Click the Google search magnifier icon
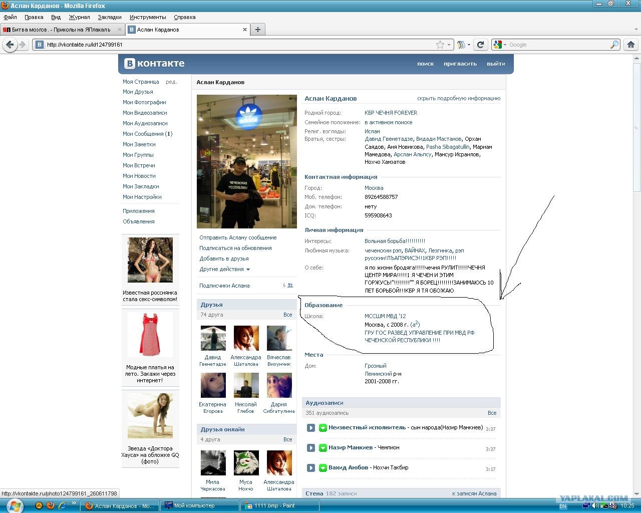The image size is (641, 513). 614,45
